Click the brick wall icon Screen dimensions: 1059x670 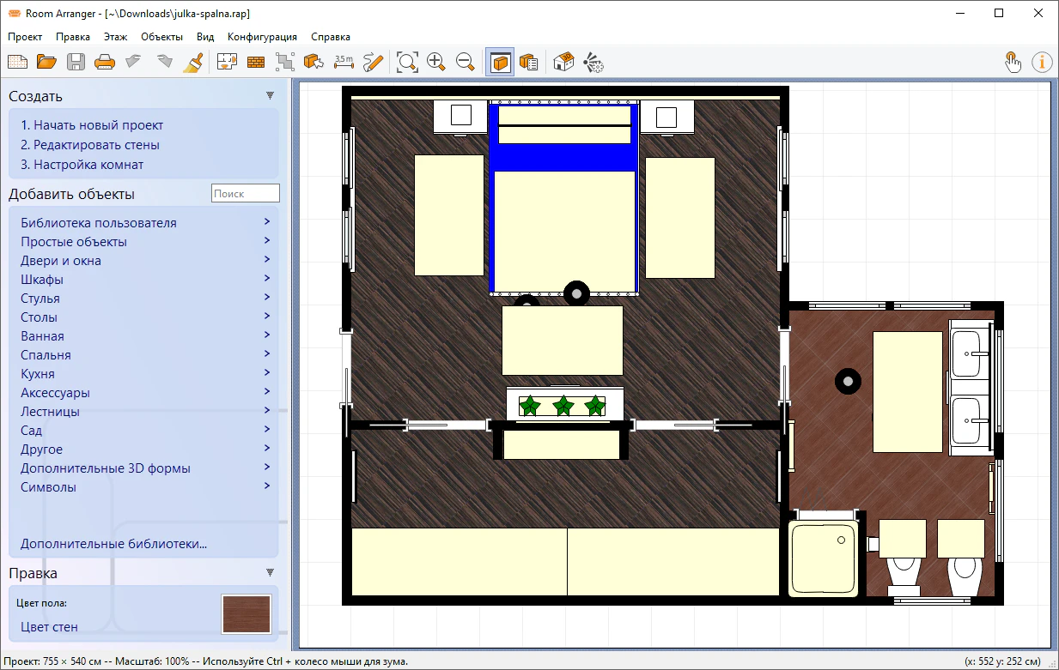click(x=256, y=62)
